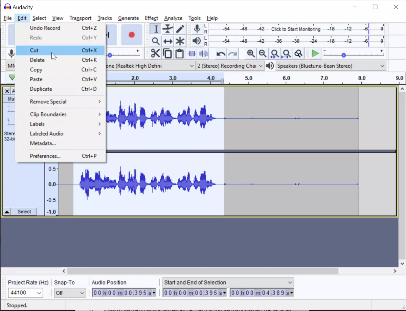Image resolution: width=406 pixels, height=311 pixels.
Task: Choose Paste from the Edit menu
Action: pyautogui.click(x=61, y=79)
